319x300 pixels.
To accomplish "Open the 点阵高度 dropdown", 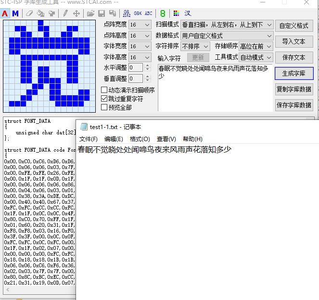I will (x=140, y=36).
